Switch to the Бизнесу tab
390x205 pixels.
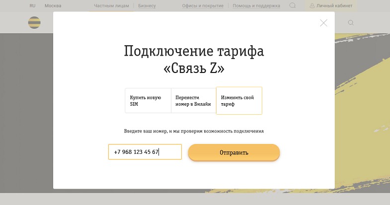[147, 5]
